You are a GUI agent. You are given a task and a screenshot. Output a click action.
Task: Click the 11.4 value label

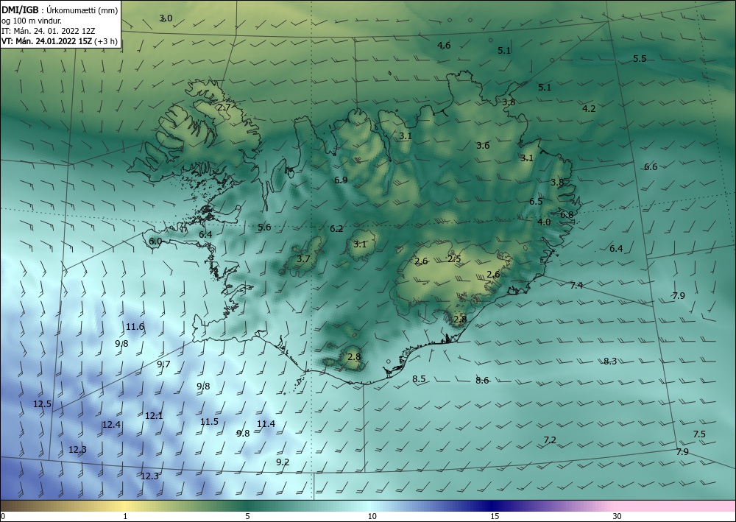(x=266, y=424)
